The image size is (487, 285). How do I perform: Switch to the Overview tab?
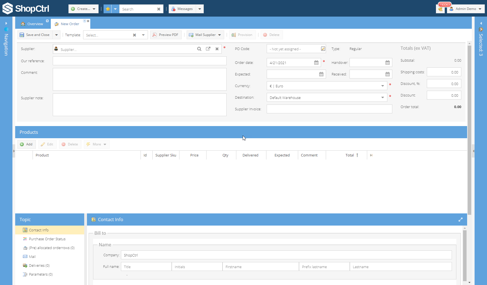[x=32, y=24]
